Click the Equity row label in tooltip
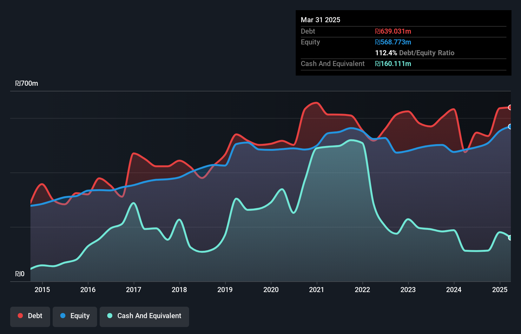The height and width of the screenshot is (334, 521). pyautogui.click(x=310, y=42)
